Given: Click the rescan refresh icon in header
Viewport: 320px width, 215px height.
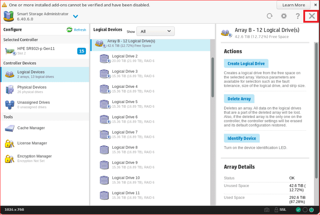Looking at the screenshot, I should [x=270, y=16].
